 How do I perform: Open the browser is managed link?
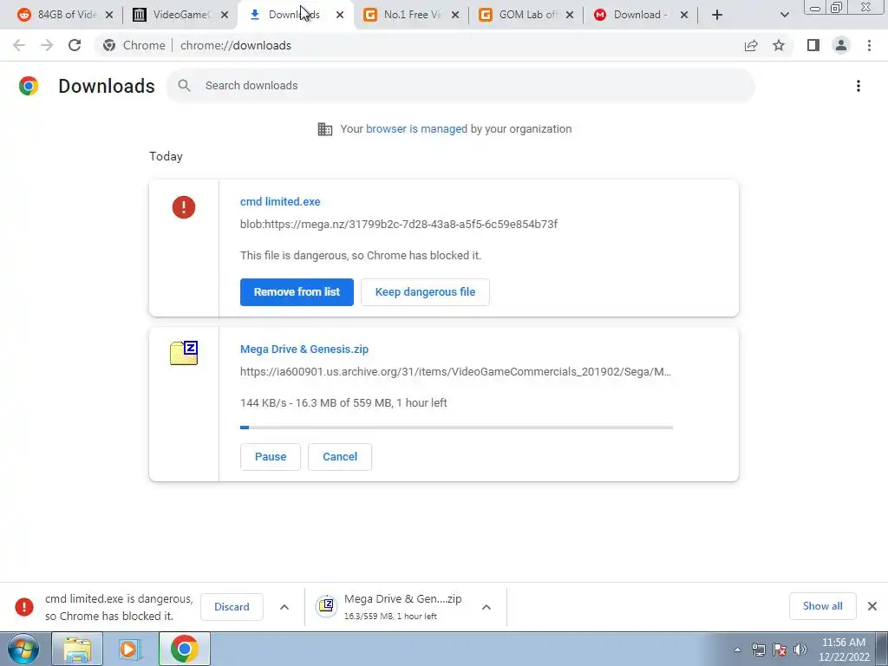coord(416,129)
